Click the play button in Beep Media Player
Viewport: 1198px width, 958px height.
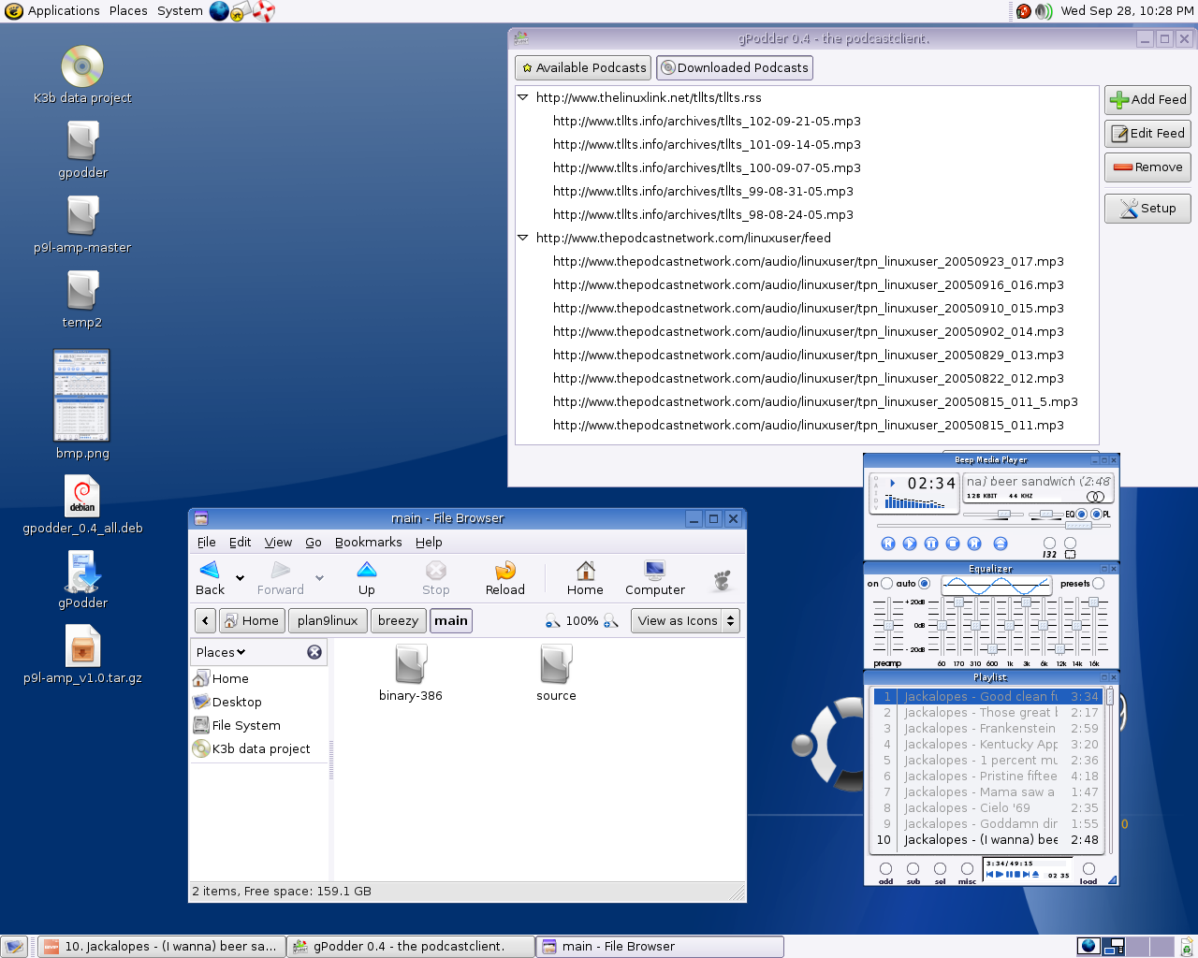coord(910,544)
